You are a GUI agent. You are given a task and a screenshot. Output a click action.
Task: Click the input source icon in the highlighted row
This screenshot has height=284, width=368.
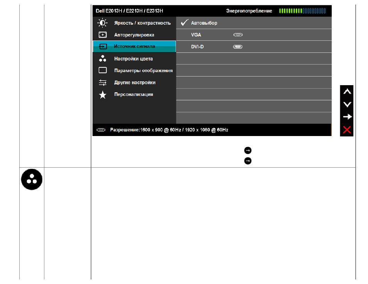click(x=103, y=47)
